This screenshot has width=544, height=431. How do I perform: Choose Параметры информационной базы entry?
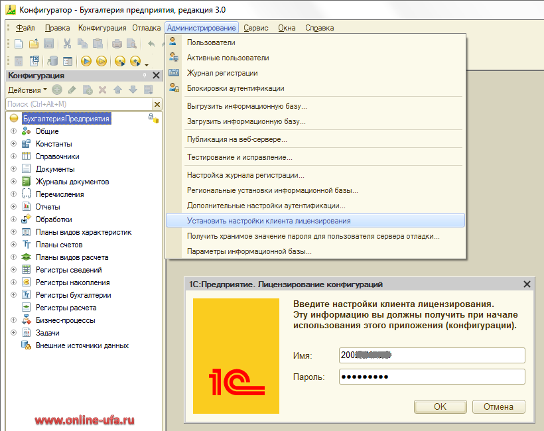(x=315, y=251)
